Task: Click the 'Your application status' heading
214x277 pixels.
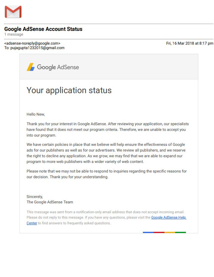Action: click(69, 90)
